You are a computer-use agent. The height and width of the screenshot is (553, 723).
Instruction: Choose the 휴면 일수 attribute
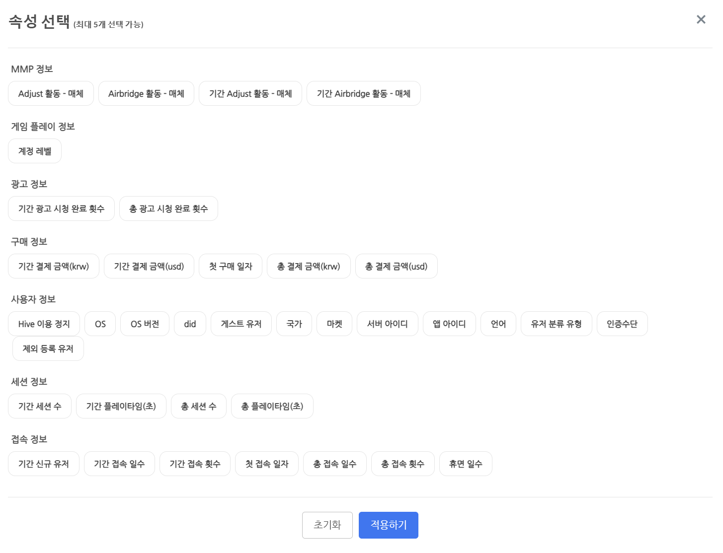tap(465, 464)
